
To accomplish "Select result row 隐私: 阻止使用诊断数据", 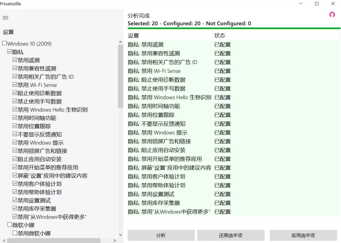I will coord(234,80).
